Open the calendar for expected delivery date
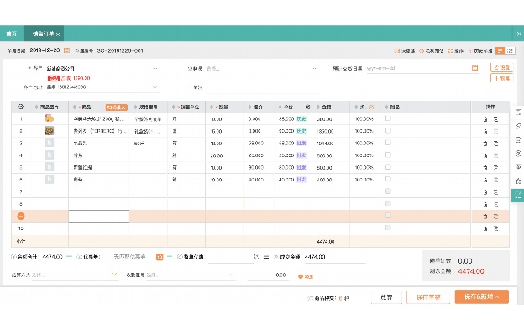This screenshot has height=330, width=524. click(x=474, y=68)
